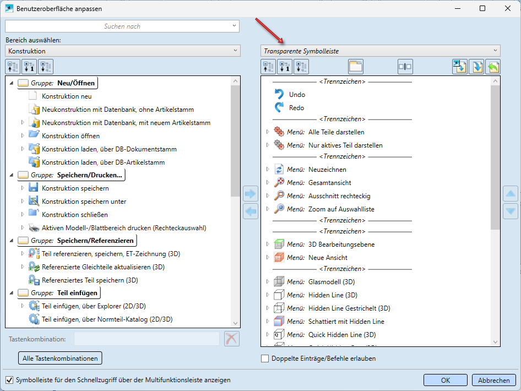Select Konstruktion schließen entry
The width and height of the screenshot is (521, 391).
pyautogui.click(x=75, y=215)
